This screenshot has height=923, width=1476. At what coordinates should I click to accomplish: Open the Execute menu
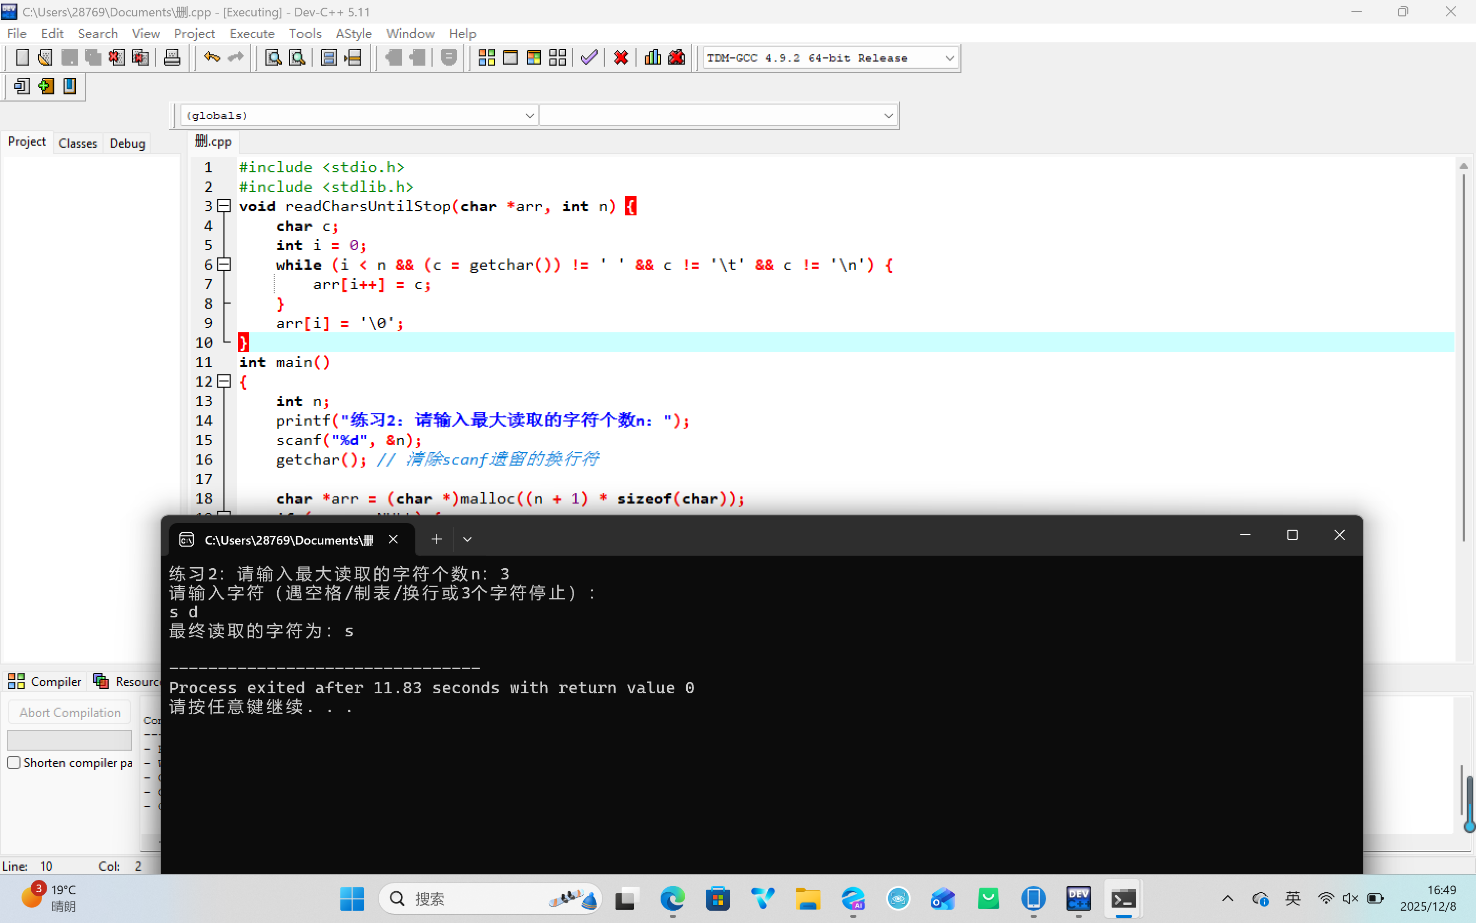[251, 33]
